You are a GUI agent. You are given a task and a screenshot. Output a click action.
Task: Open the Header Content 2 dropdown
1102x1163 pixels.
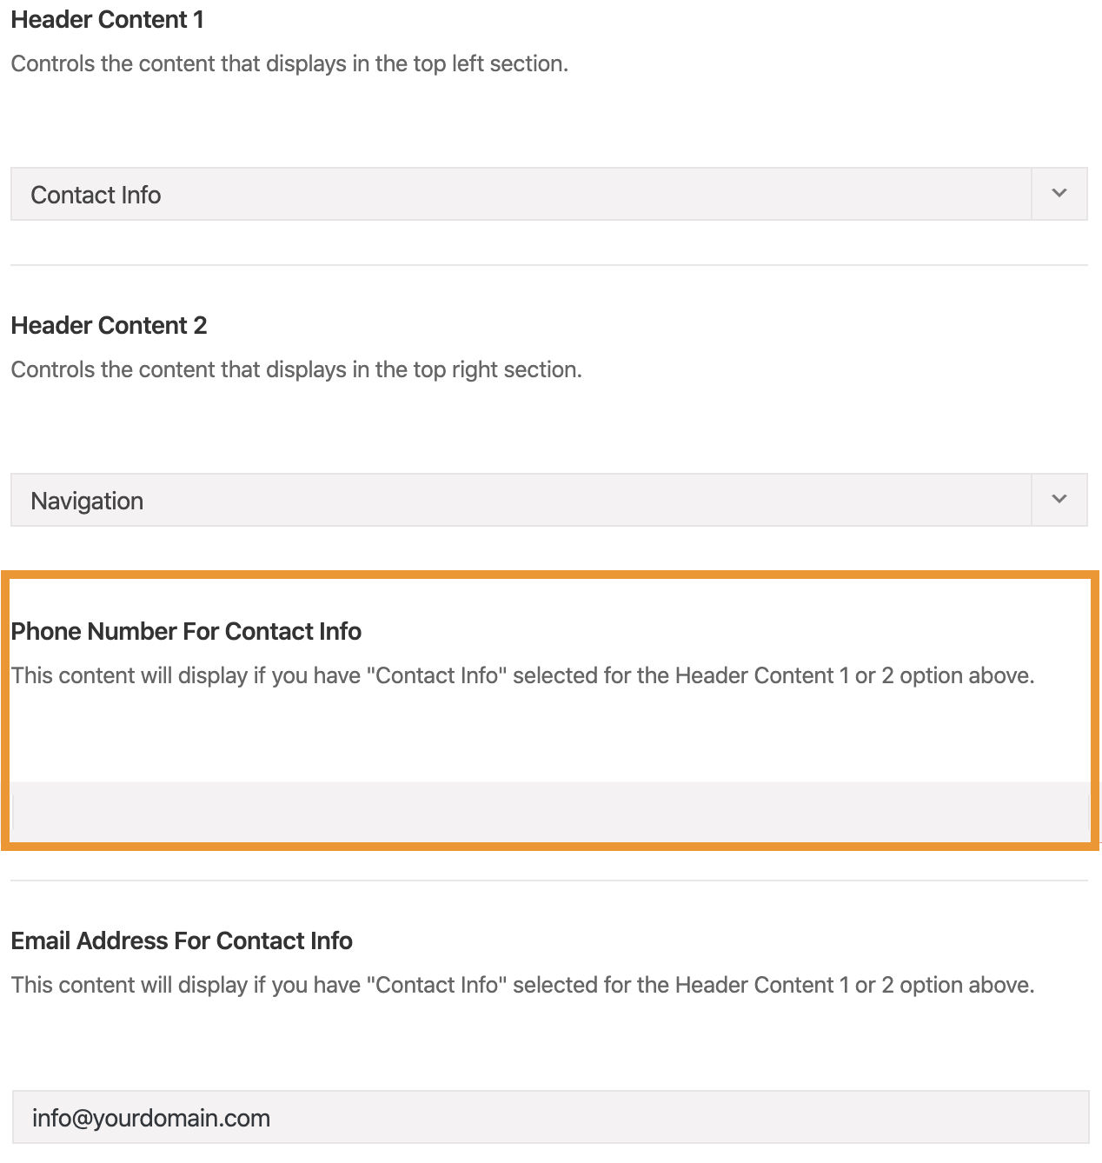pyautogui.click(x=548, y=500)
